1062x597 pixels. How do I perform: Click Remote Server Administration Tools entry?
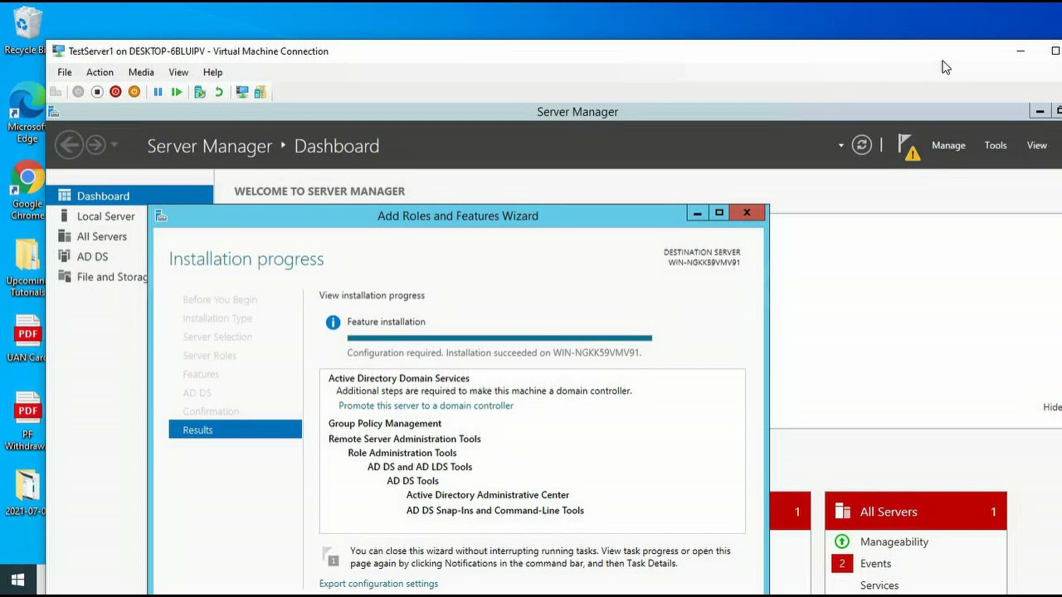405,439
